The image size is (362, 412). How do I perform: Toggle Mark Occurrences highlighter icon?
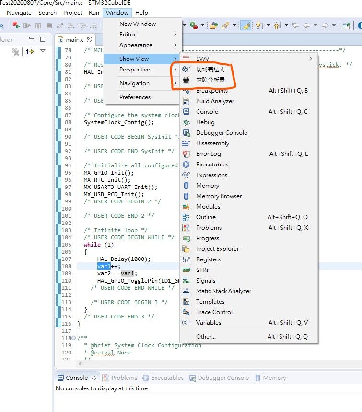[x=246, y=25]
